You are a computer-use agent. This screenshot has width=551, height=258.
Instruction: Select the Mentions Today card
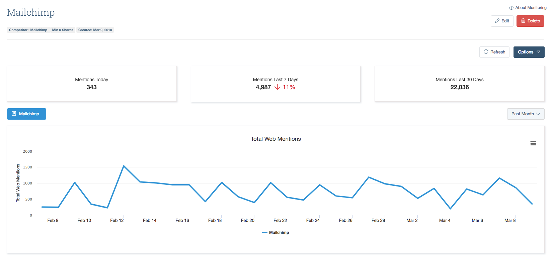click(92, 84)
